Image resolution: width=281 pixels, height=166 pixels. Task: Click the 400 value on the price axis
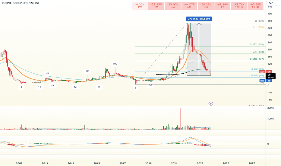(x=270, y=14)
